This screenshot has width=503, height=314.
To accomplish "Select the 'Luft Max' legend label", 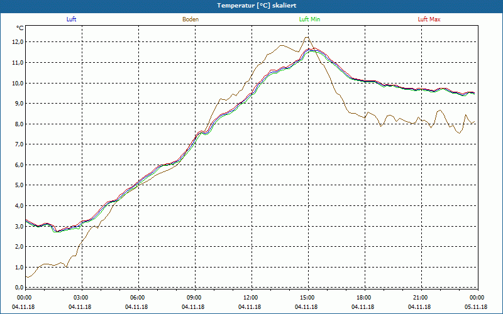I will (429, 19).
